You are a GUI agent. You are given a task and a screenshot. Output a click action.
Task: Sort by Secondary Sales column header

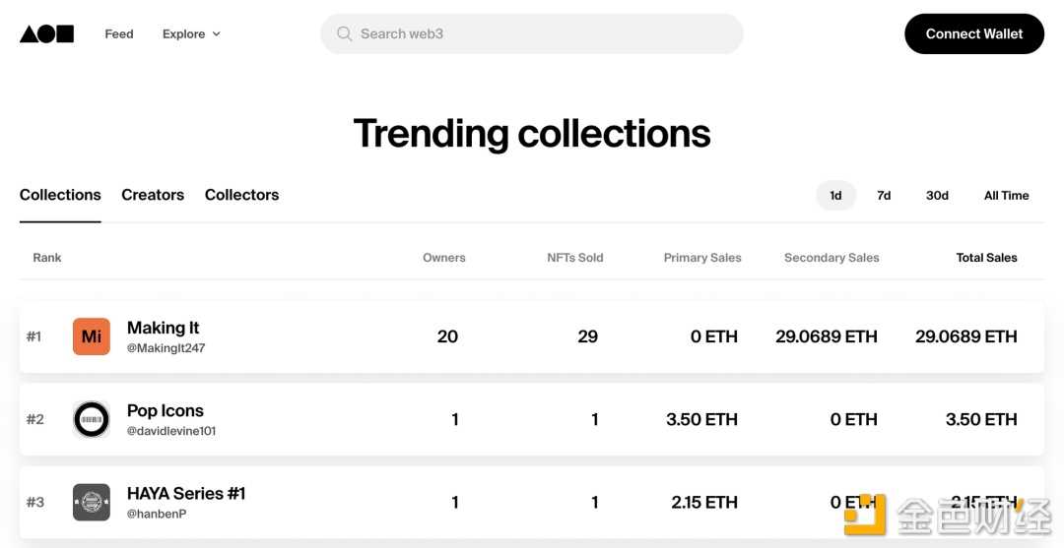coord(831,258)
